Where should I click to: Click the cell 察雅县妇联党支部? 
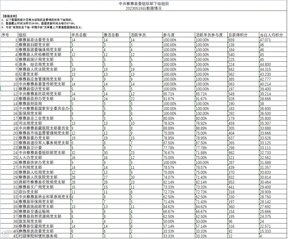coord(44,45)
